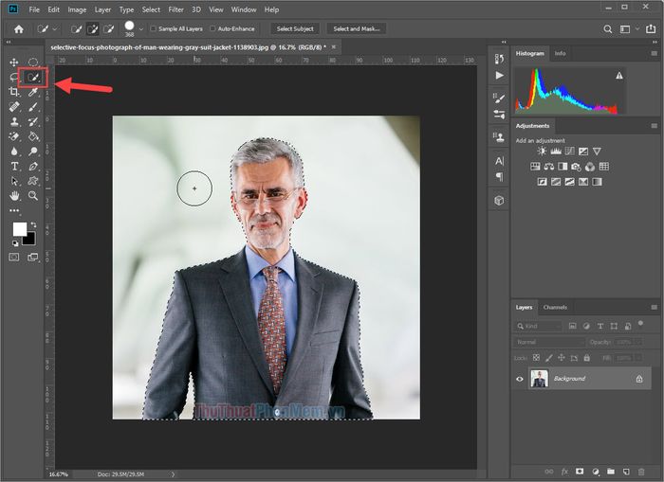Toggle Lock transparent pixels

pos(536,358)
